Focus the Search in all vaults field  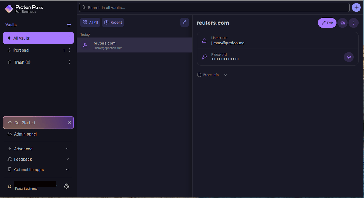click(x=214, y=7)
